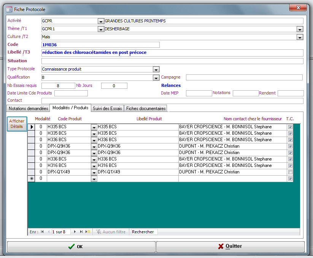Open Code Produit dropdown for H316 BCS

(x=94, y=166)
